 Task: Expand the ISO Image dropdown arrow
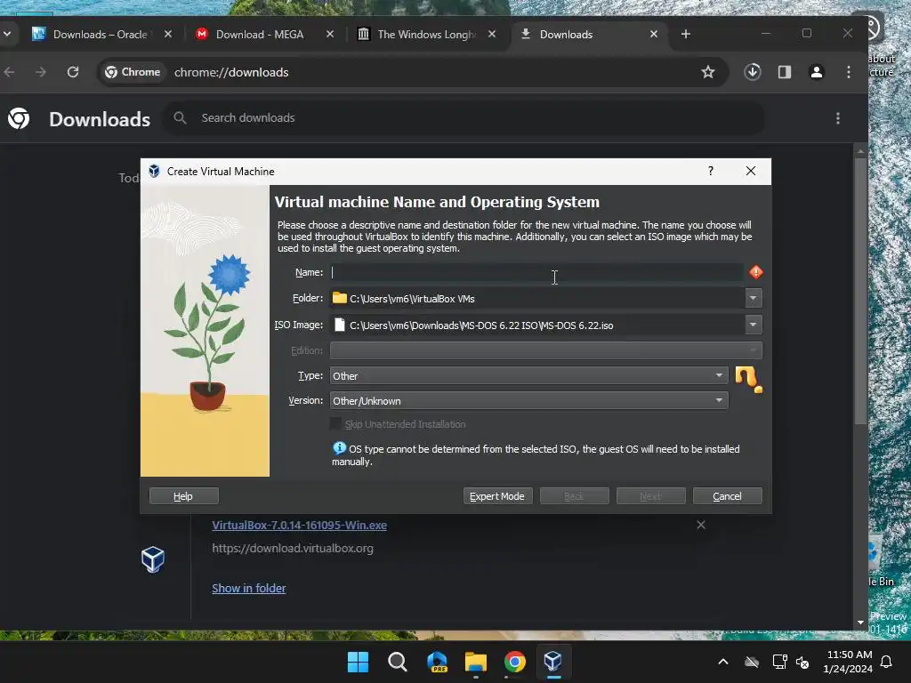754,325
